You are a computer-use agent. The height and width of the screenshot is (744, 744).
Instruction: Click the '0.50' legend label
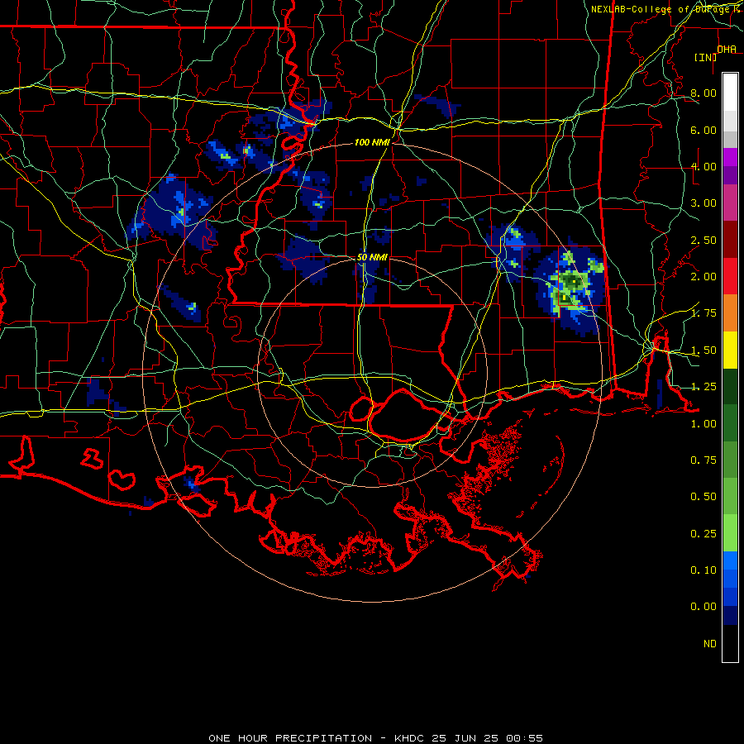pos(703,497)
